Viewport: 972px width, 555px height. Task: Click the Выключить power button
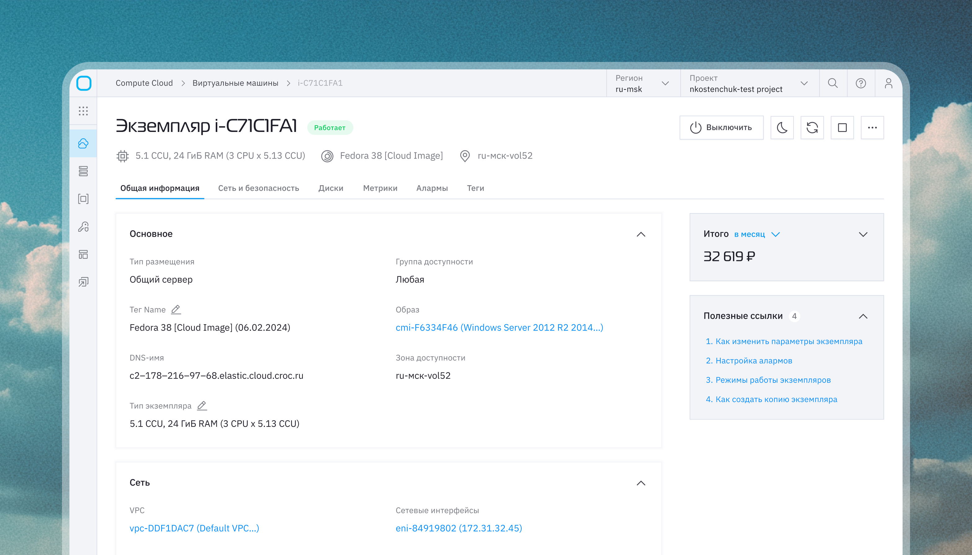click(x=721, y=128)
